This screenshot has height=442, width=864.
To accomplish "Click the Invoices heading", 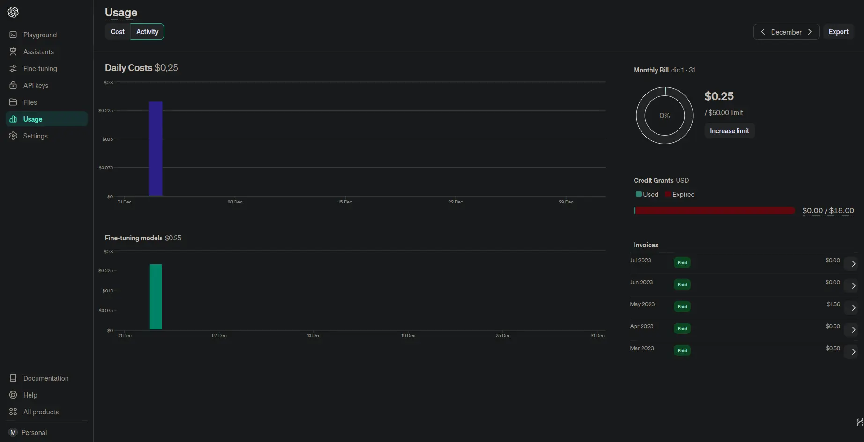I will (x=646, y=245).
